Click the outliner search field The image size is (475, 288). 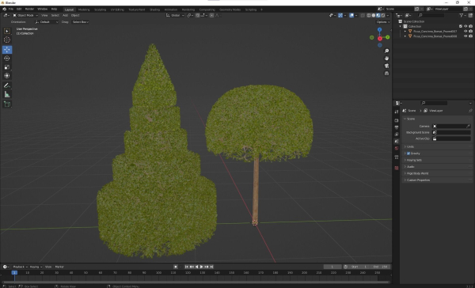pos(431,15)
